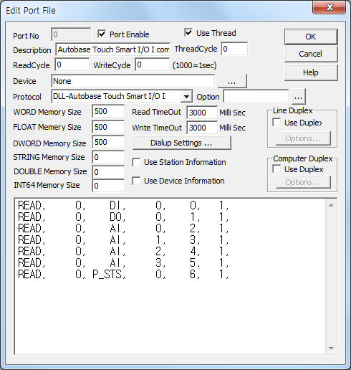Viewport: 351px width, 370px height.
Task: Click the Write TimeOut field
Action: coord(202,128)
